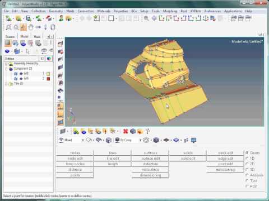Click the circle zoom magnifier icon

tap(16, 27)
